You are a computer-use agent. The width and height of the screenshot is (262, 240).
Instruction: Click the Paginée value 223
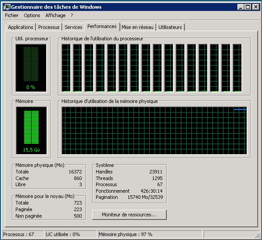78,209
